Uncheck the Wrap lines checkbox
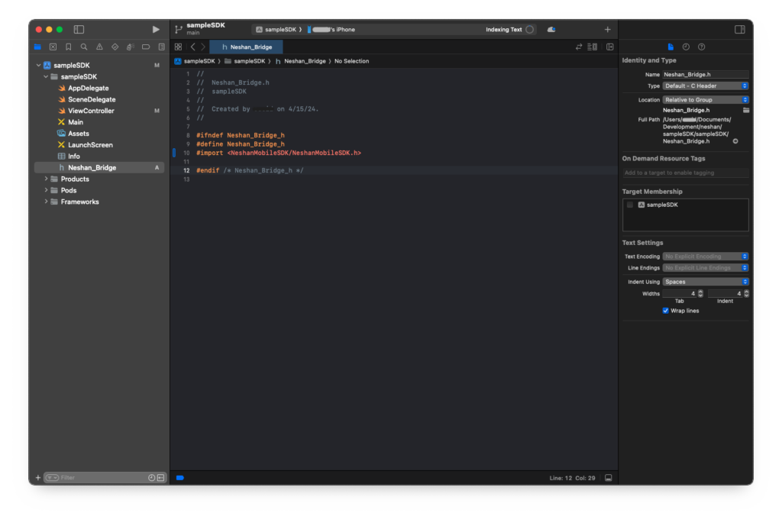This screenshot has width=782, height=523. [x=666, y=311]
